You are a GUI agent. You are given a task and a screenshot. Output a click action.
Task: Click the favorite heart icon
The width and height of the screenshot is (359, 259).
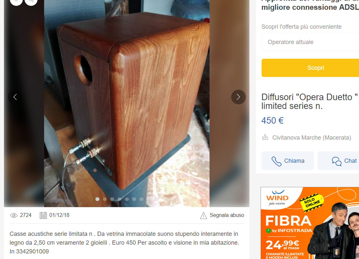pos(16,1)
